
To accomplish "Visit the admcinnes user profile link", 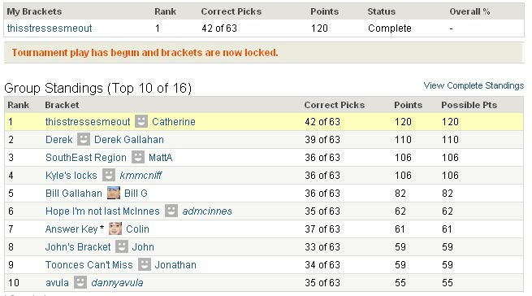I will (x=207, y=211).
